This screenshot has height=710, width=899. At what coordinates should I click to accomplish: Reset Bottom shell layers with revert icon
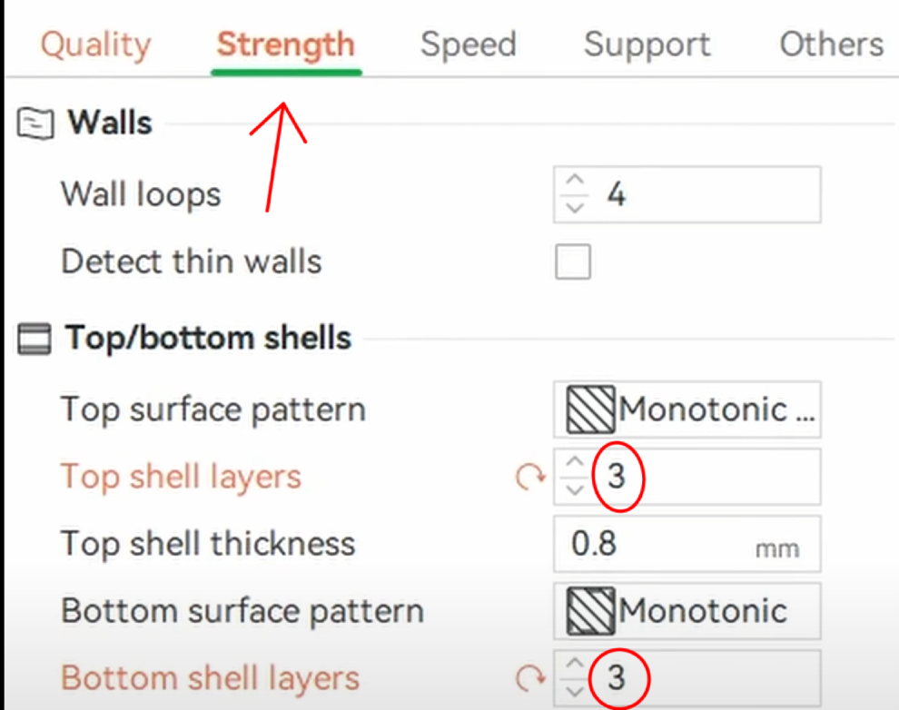529,678
